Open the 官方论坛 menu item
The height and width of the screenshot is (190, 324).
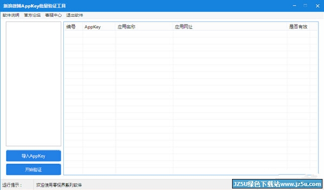[32, 15]
